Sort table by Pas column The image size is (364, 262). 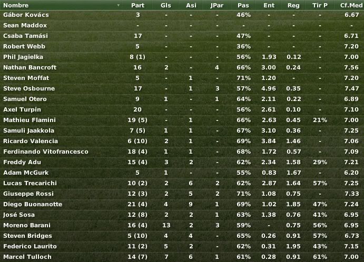pyautogui.click(x=243, y=5)
